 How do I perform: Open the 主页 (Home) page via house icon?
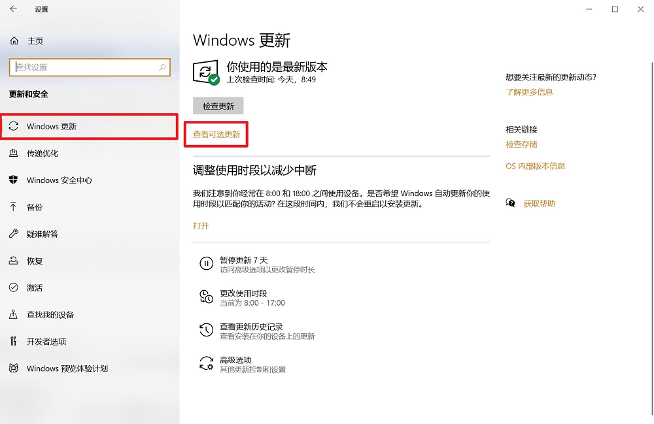(x=14, y=40)
